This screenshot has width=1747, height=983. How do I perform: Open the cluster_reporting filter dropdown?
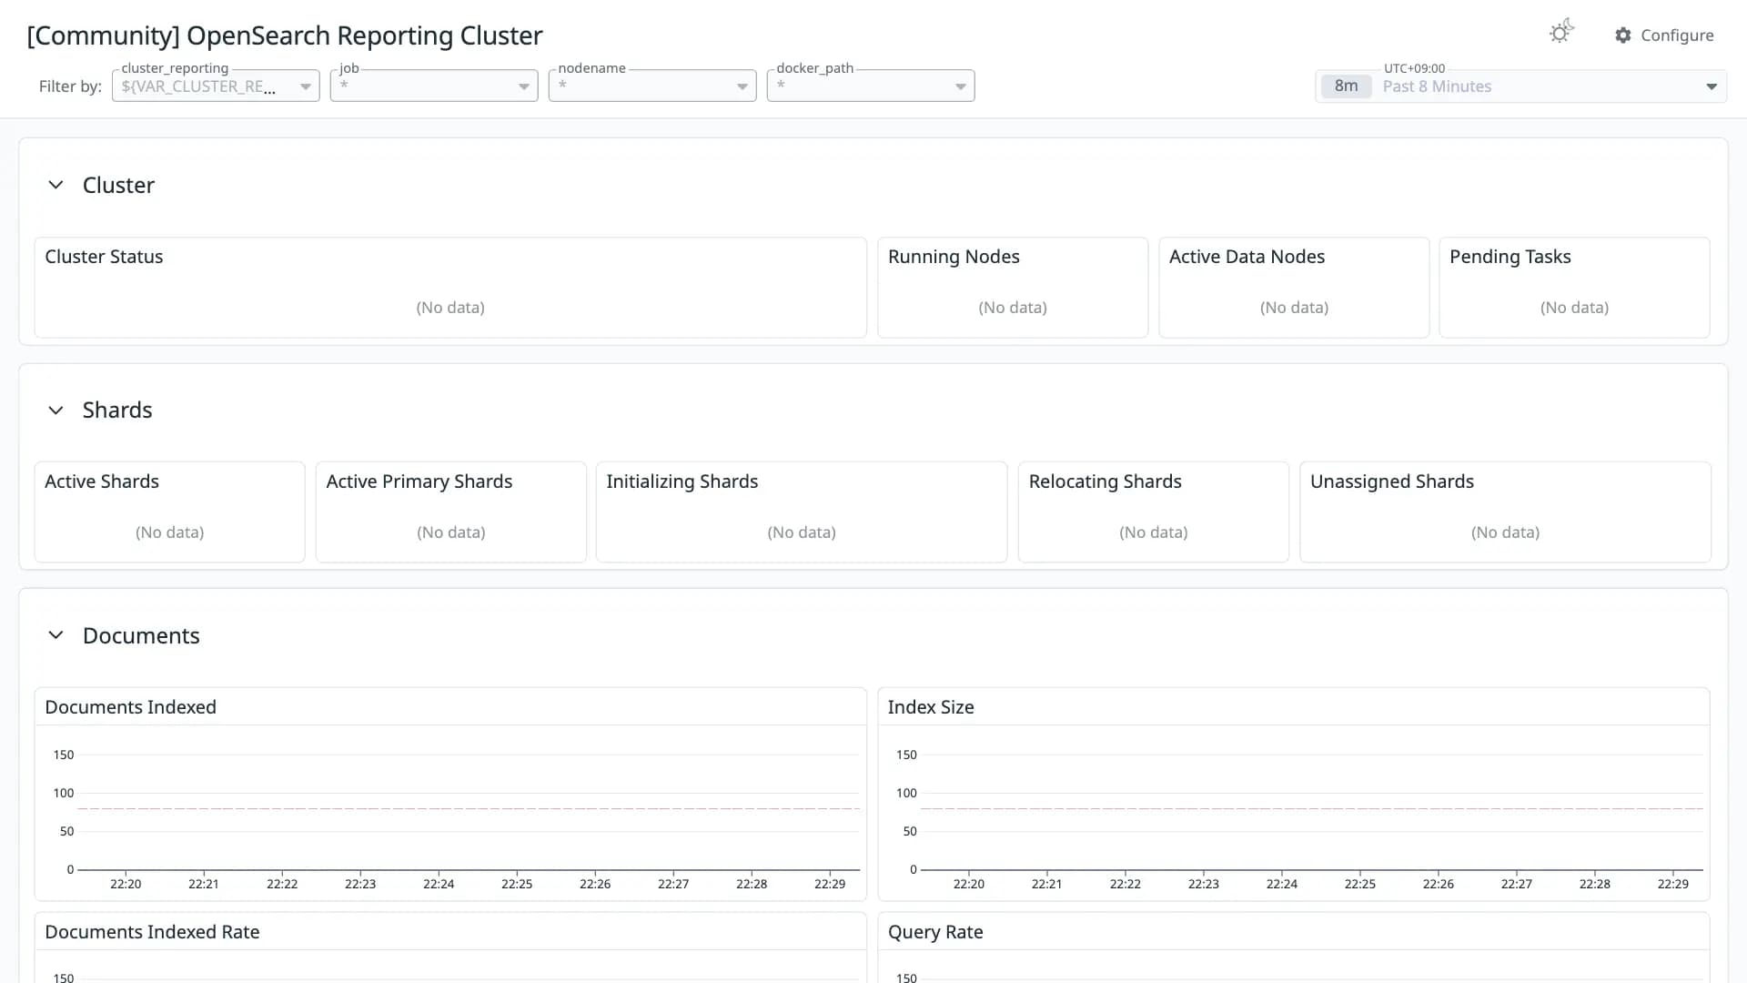(216, 86)
